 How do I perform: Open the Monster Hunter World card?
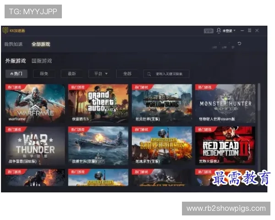click(225, 103)
